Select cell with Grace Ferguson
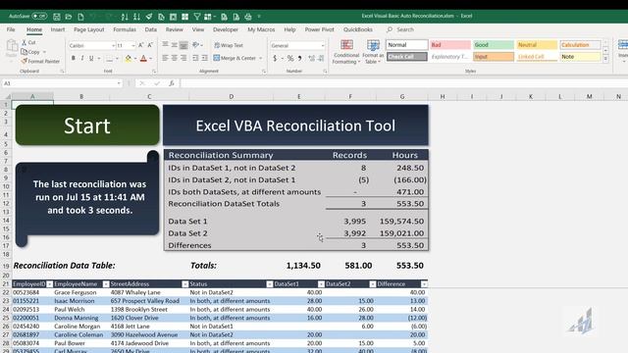The width and height of the screenshot is (628, 353). coord(80,292)
